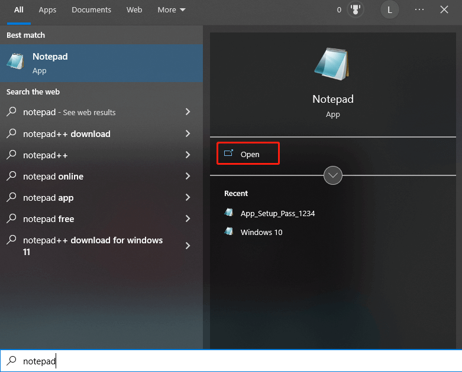Click the search box containing 'notepad'

point(231,361)
